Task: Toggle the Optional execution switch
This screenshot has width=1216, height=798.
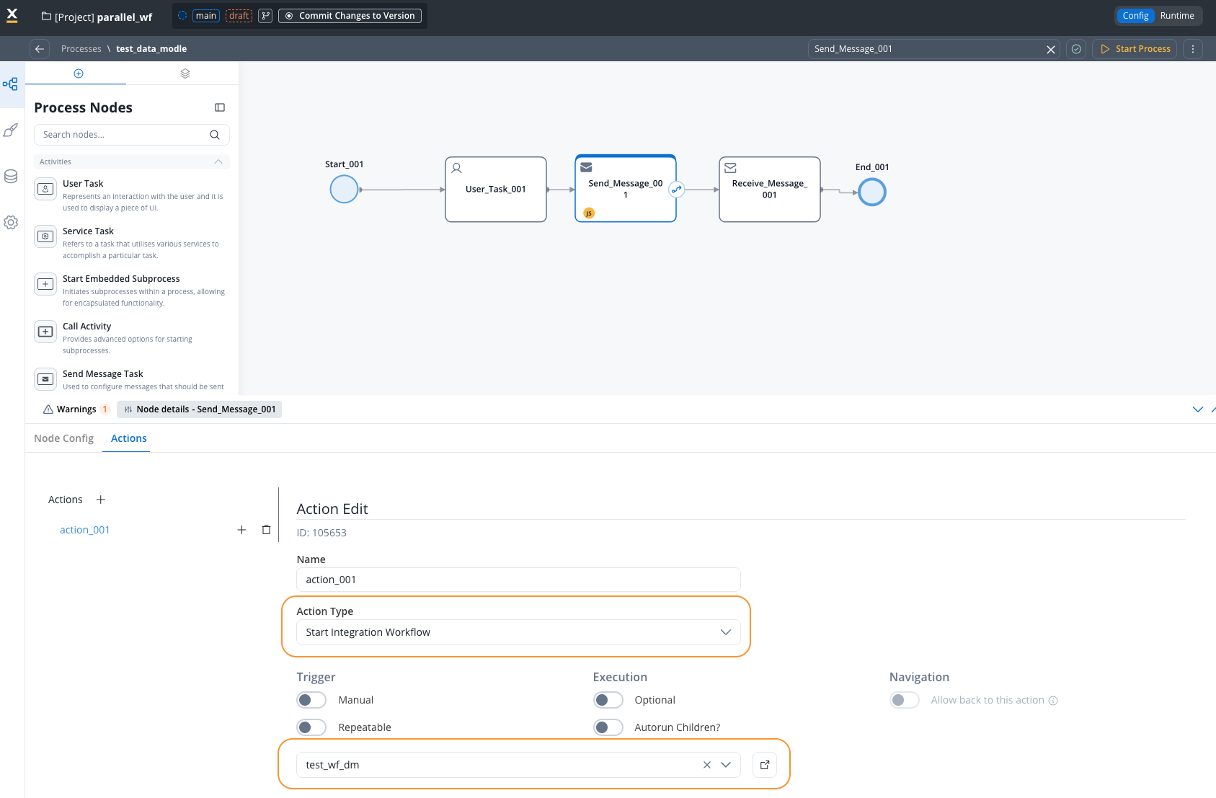Action: 608,700
